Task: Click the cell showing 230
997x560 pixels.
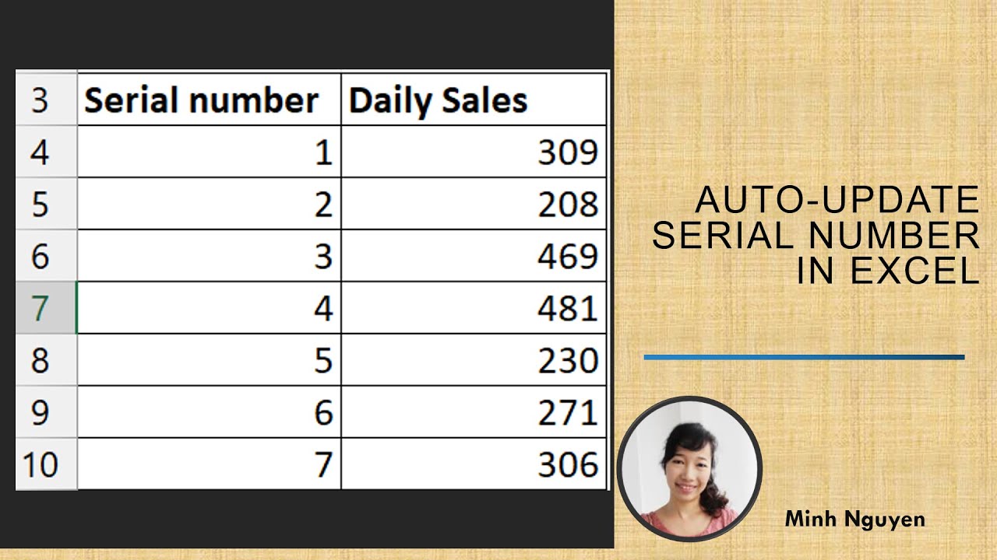Action: (474, 360)
